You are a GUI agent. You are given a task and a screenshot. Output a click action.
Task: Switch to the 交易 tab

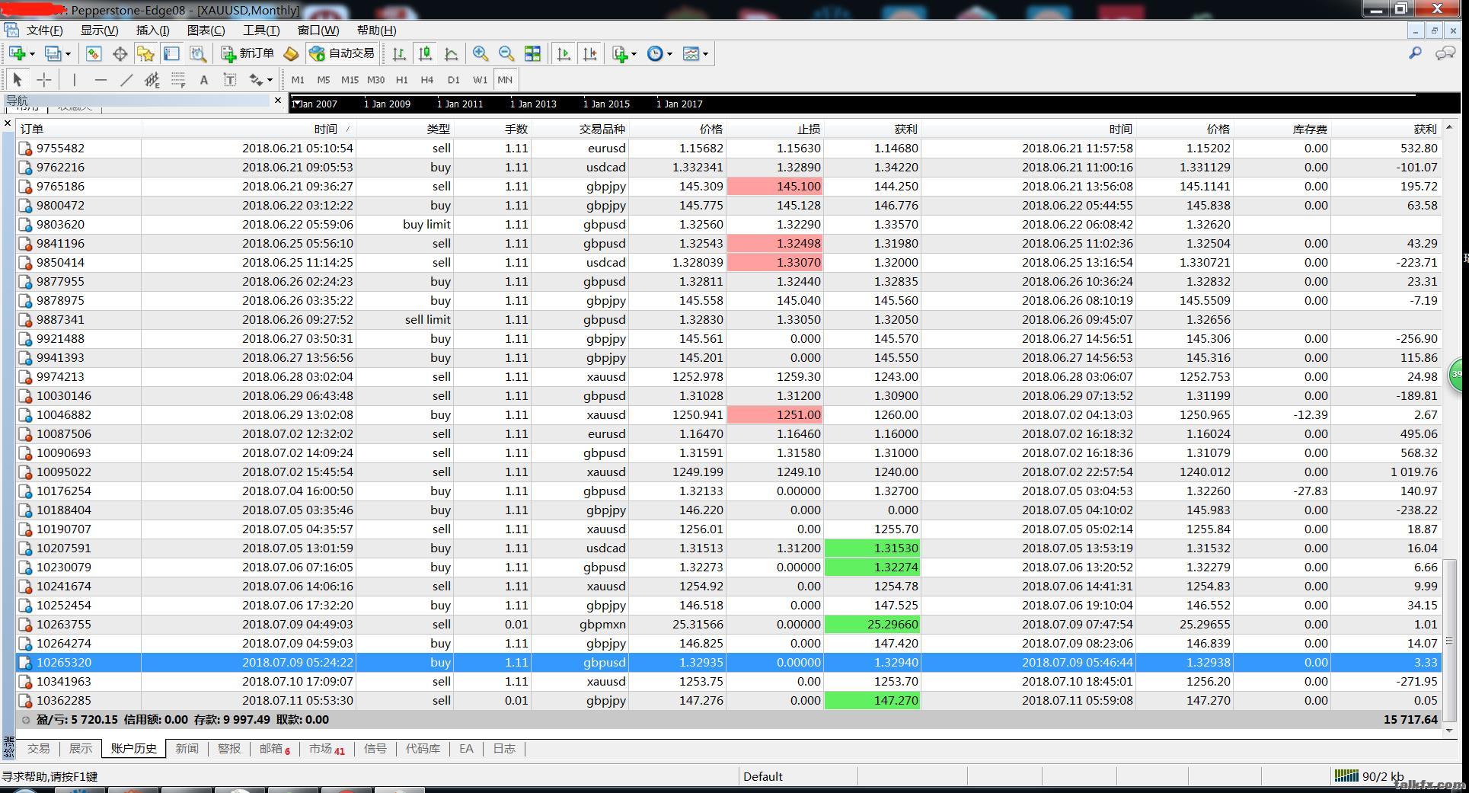point(39,749)
